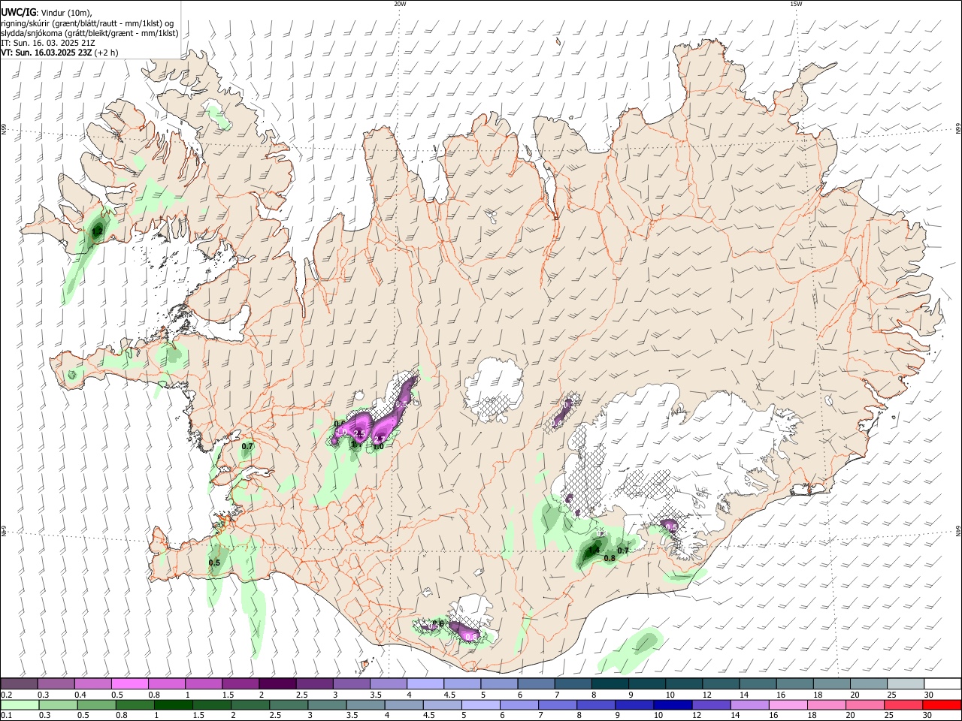Click the 20W longitude label
Image resolution: width=962 pixels, height=721 pixels.
(400, 4)
